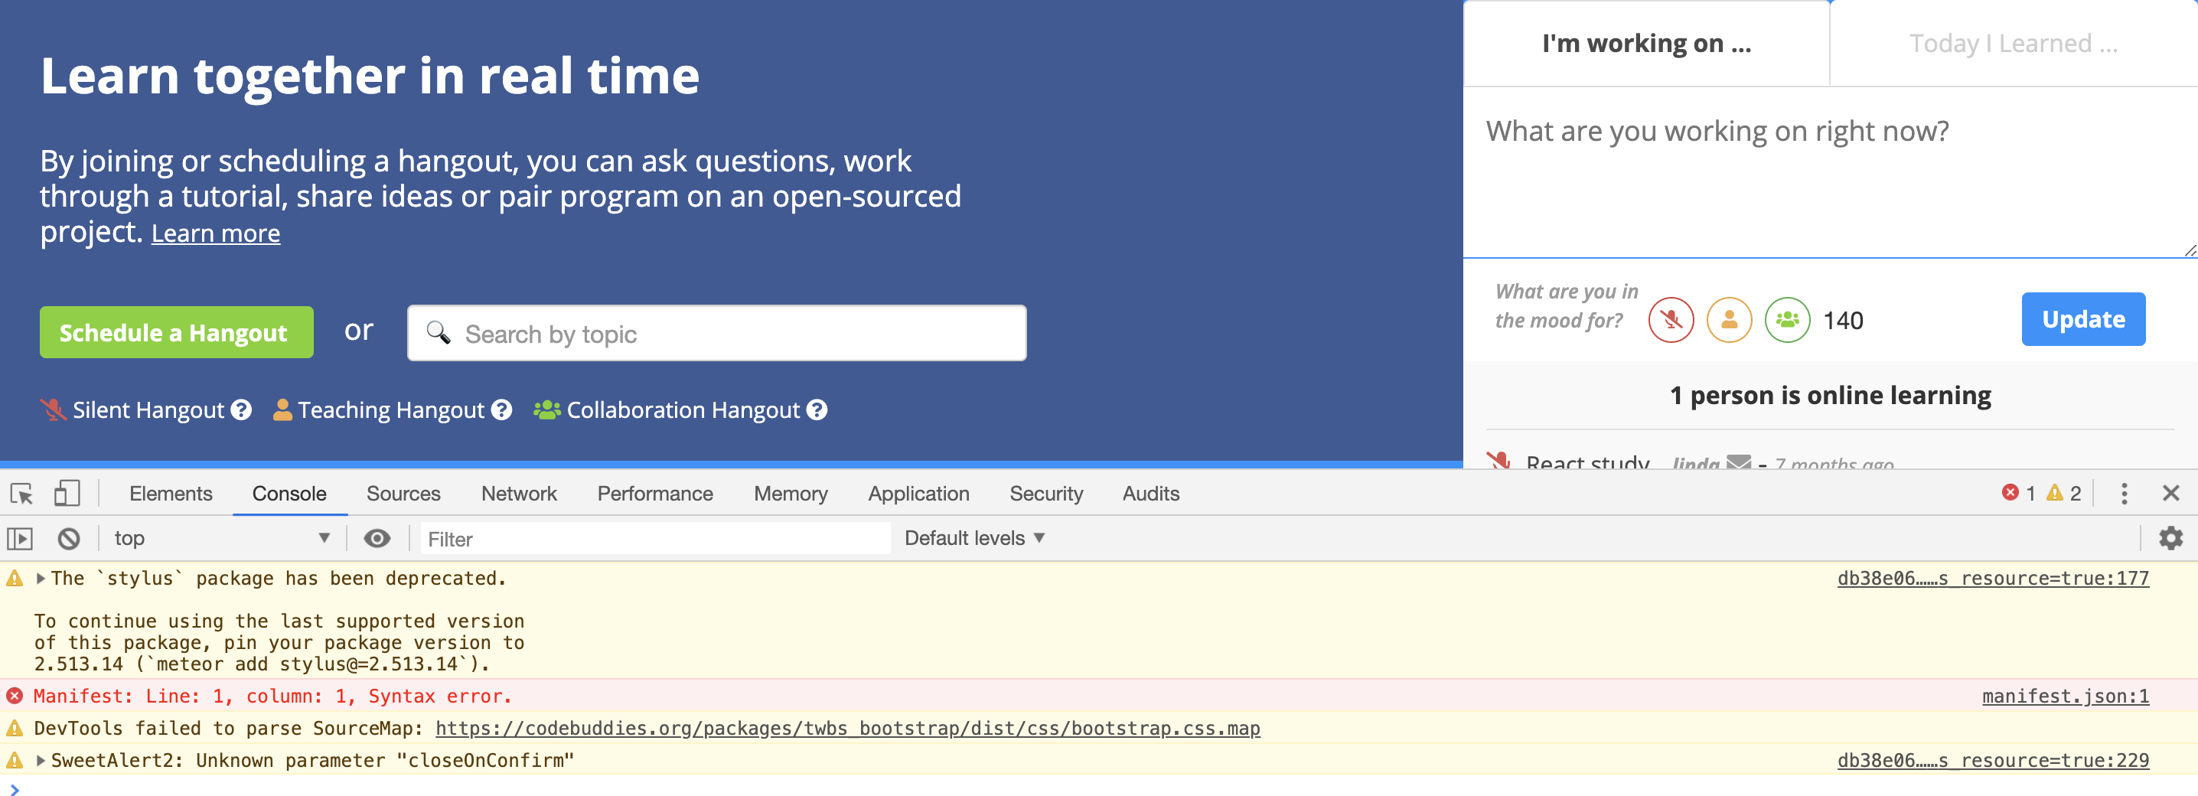Screen dimensions: 2198x796
Task: Open manifest.json from the syntax error
Action: pos(2066,695)
